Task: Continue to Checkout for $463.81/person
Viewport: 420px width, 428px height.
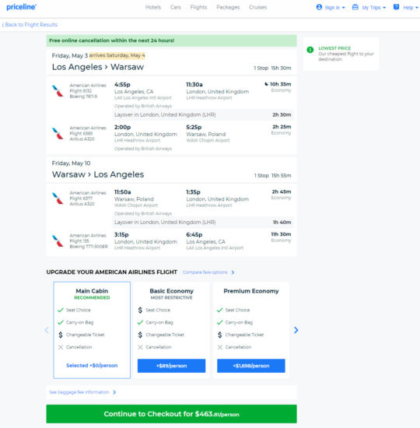Action: (x=171, y=414)
